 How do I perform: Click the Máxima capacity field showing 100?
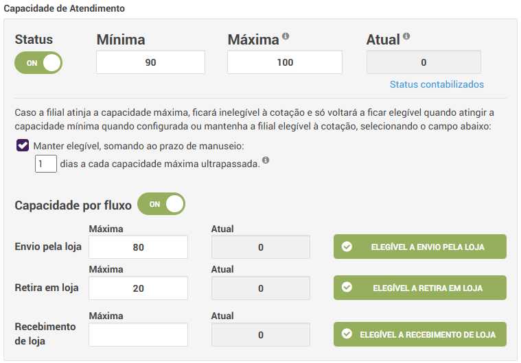pos(285,62)
